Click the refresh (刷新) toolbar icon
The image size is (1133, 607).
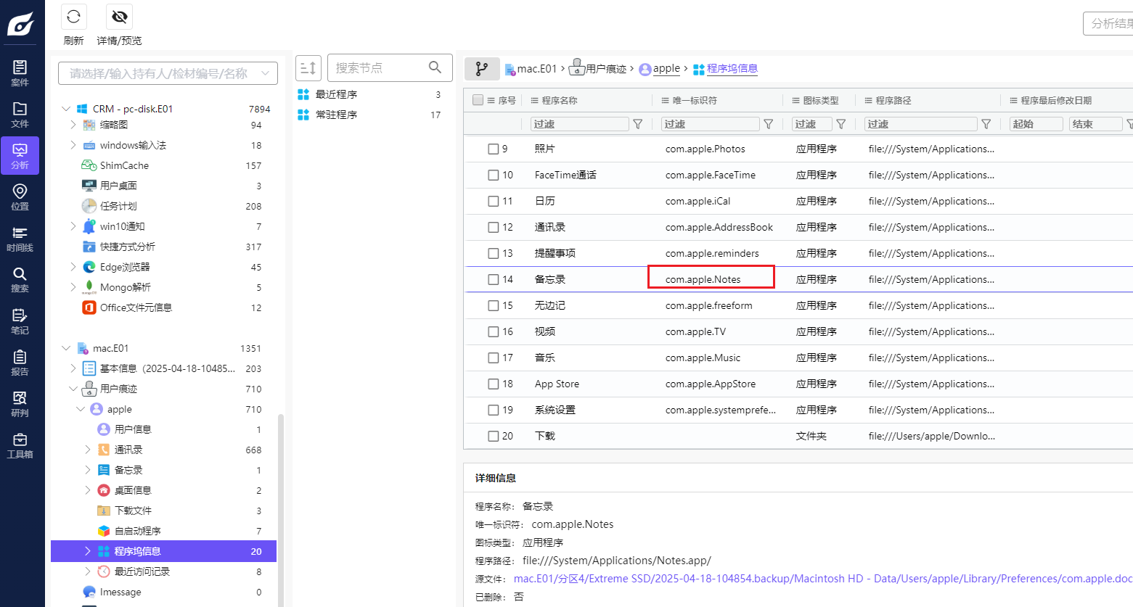[73, 17]
